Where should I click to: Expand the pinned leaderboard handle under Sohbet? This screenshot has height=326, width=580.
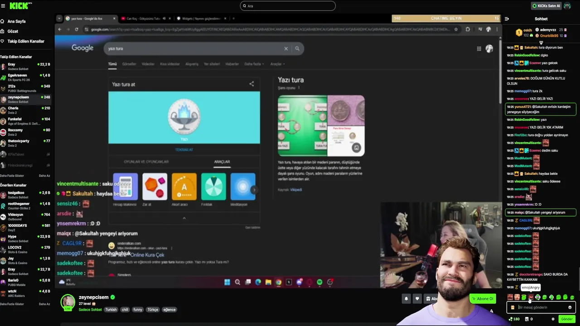coord(541,43)
